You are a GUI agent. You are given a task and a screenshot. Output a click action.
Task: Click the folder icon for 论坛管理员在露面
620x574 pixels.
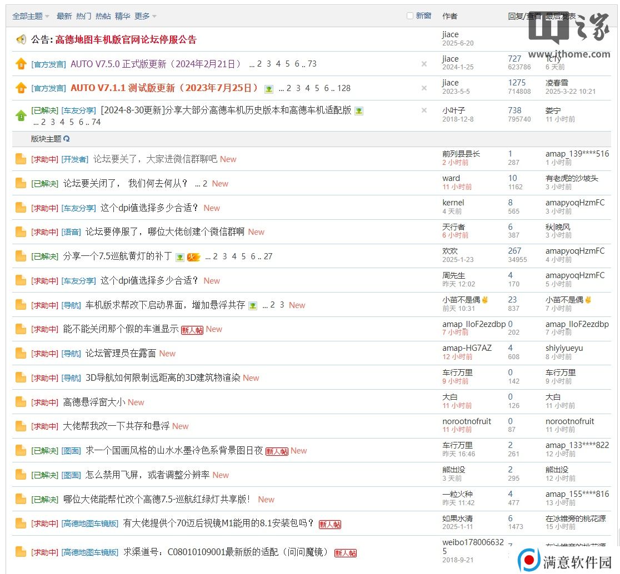click(21, 353)
